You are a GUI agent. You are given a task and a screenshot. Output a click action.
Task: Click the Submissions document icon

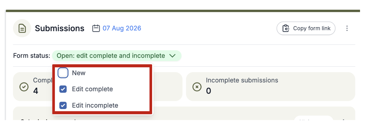(22, 28)
